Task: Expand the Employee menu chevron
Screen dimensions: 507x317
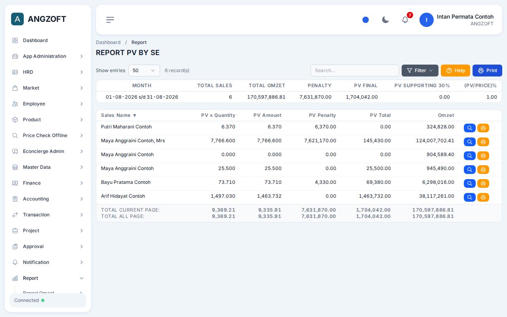Action: coord(82,104)
